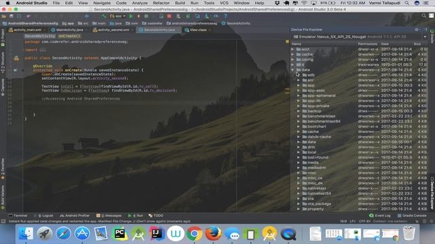Open the emulator device selector dropdown
The width and height of the screenshot is (435, 244).
point(360,37)
